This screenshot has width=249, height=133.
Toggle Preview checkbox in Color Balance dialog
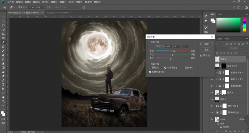click(x=201, y=56)
